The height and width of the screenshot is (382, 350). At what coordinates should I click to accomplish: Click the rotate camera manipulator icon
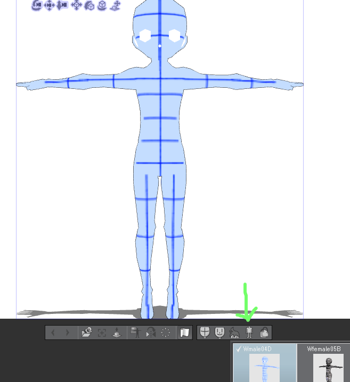[x=37, y=5]
